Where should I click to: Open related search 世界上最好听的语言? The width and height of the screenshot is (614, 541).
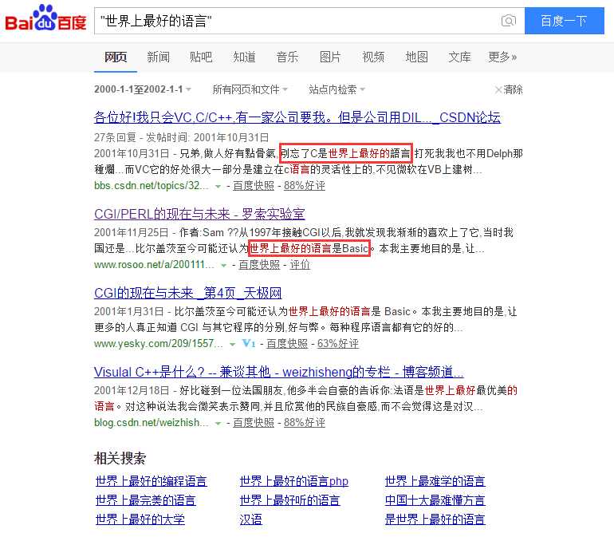[289, 500]
